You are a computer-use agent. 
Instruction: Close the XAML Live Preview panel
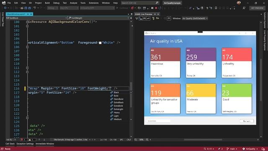[x=158, y=14]
